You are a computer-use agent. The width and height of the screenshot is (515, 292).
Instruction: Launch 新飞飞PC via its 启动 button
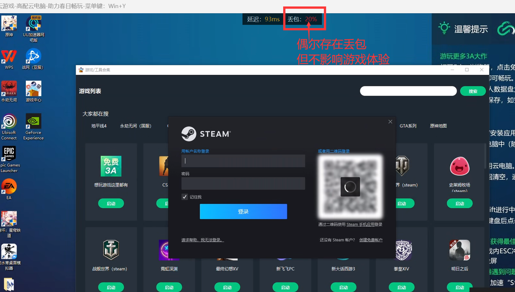(x=285, y=287)
